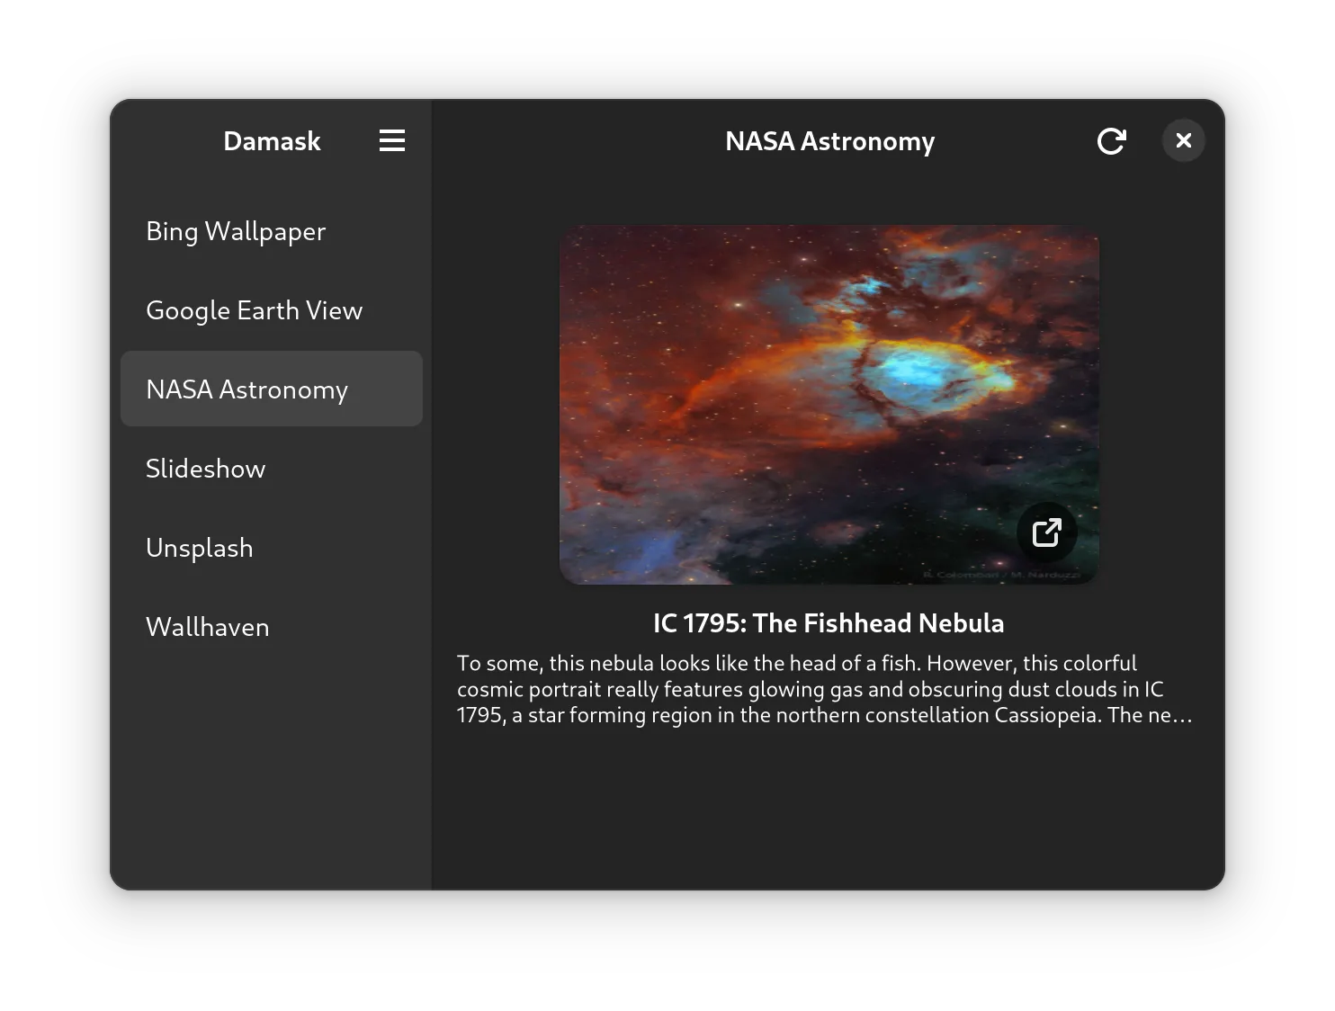The width and height of the screenshot is (1335, 1011).
Task: Click empty content area below the description
Action: (x=828, y=810)
